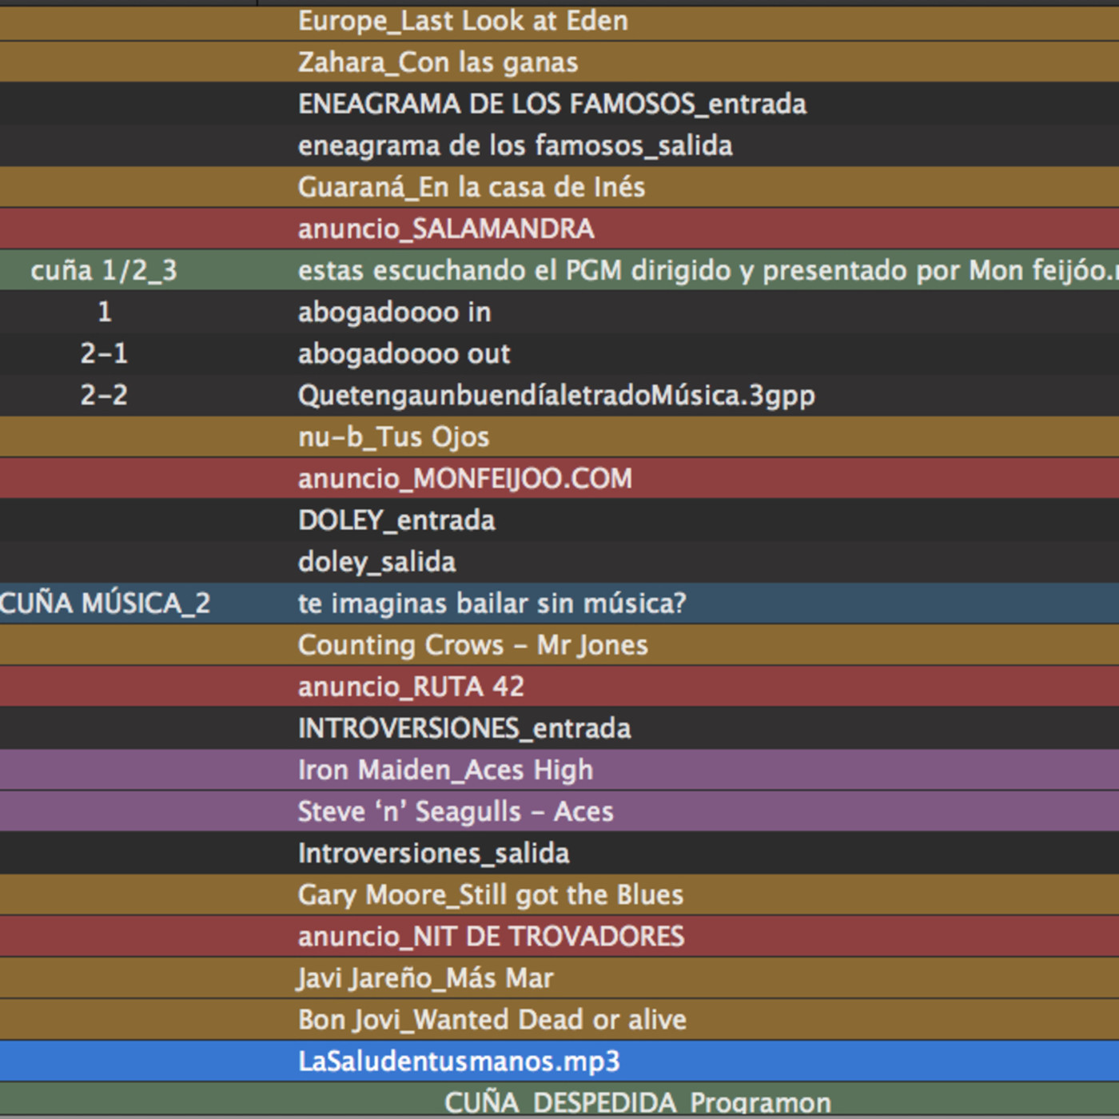
Task: Click the highlighted LaSaludentusmanos.mp3 cue
Action: coord(459,1061)
